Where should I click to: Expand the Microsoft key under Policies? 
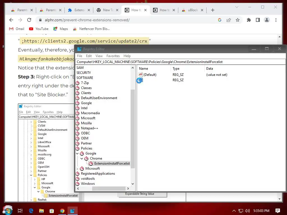click(77, 169)
